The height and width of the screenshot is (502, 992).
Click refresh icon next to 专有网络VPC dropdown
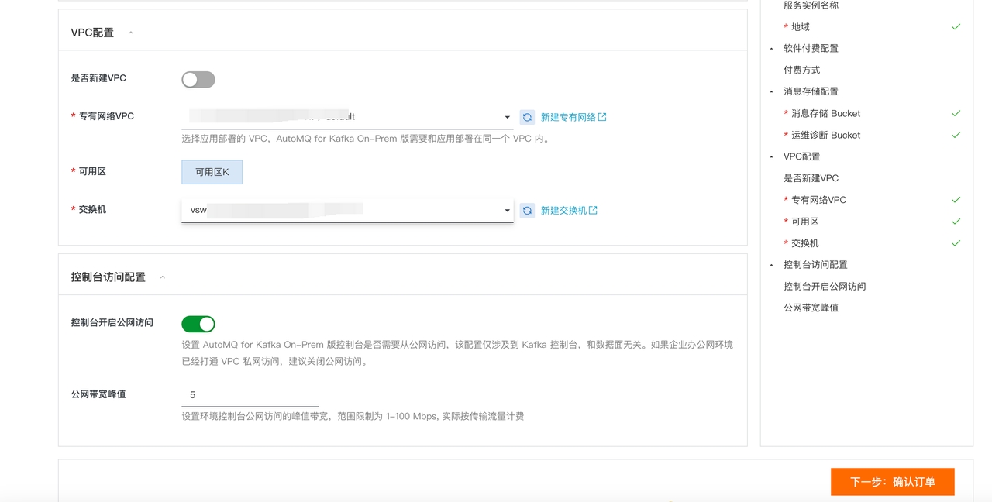527,117
